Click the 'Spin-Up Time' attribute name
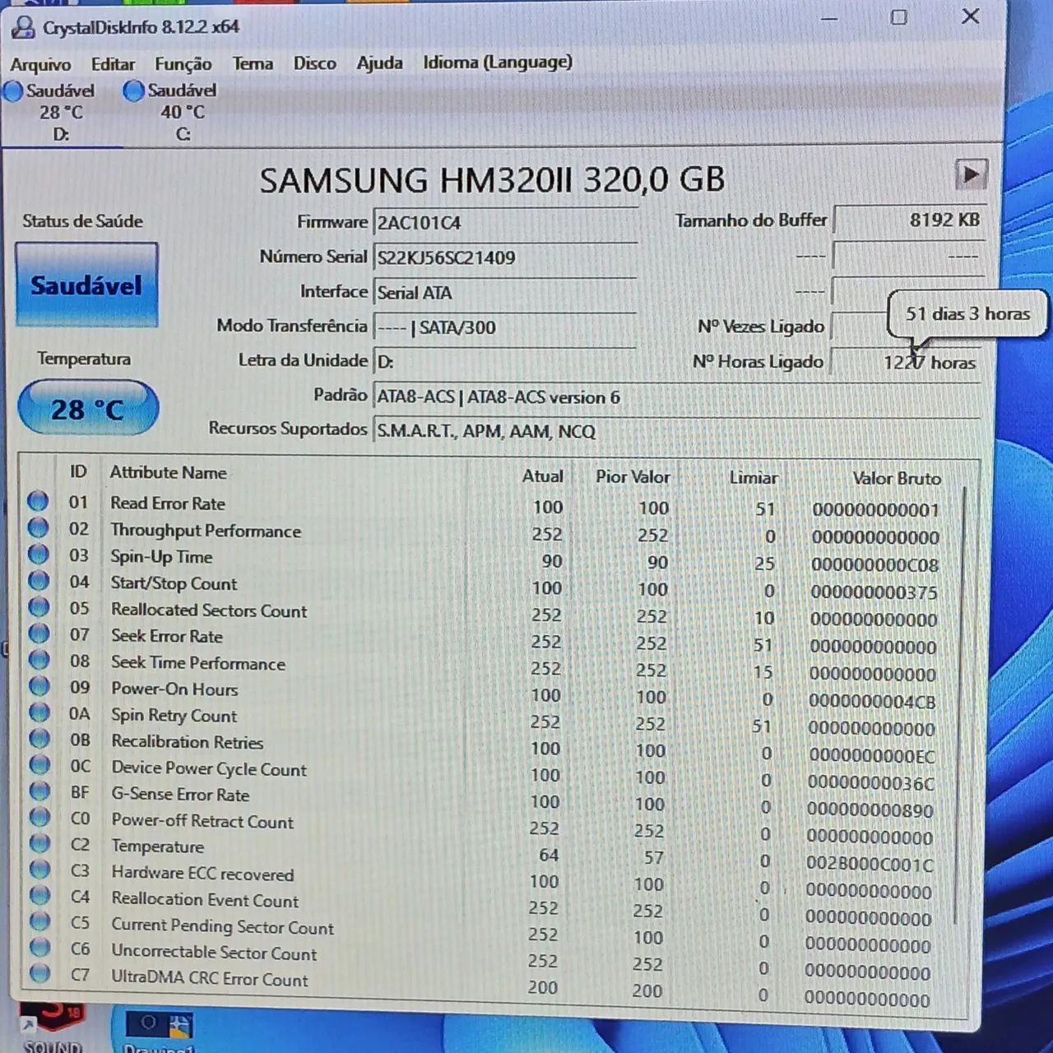The image size is (1053, 1053). point(161,556)
